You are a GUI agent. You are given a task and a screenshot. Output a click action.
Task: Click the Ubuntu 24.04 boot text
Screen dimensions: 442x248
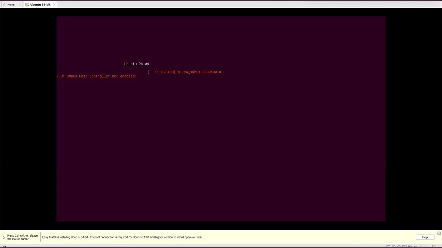136,64
